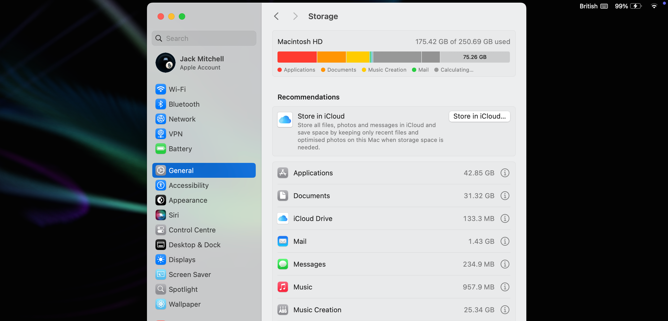Click the Calculating… legend label
Screen dimensions: 668x321
tap(457, 70)
